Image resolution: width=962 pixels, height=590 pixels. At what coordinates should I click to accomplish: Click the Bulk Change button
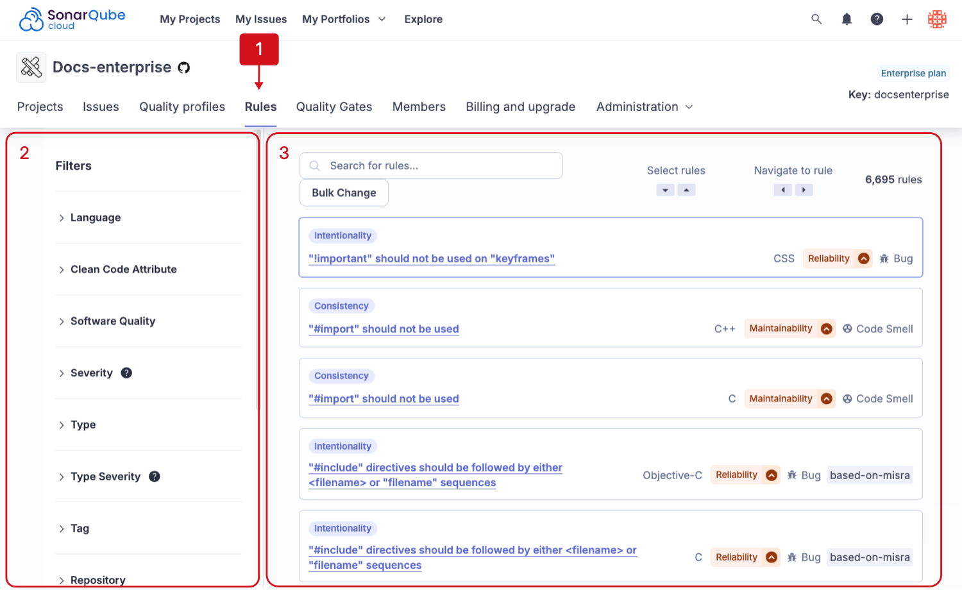pyautogui.click(x=344, y=192)
